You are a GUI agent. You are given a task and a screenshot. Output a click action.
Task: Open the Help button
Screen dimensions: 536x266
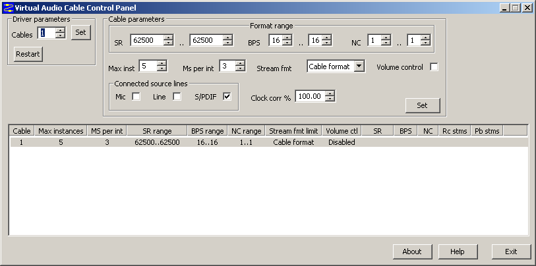point(458,252)
